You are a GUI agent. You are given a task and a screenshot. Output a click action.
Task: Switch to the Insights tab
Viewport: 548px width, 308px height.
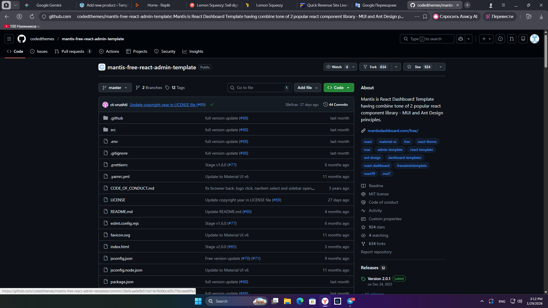[193, 51]
